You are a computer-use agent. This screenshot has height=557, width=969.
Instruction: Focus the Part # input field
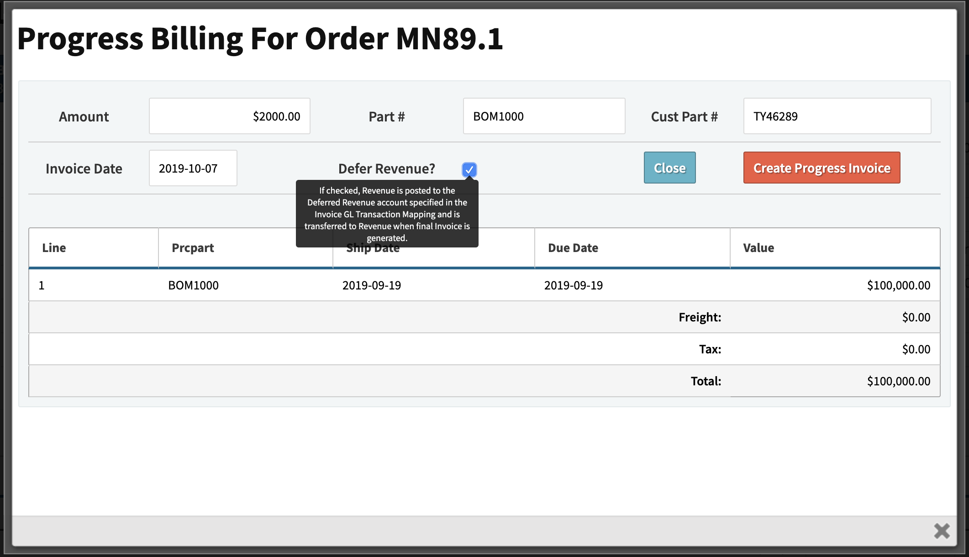tap(544, 116)
